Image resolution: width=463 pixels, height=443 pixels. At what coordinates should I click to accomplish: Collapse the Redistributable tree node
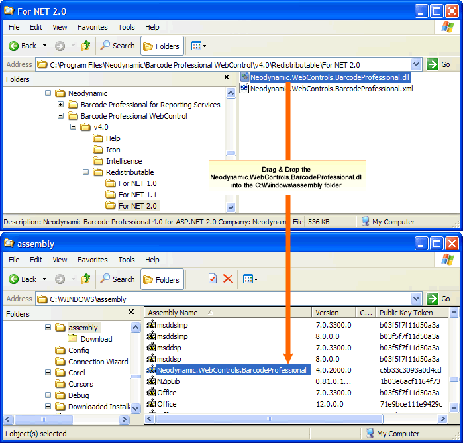[85, 172]
